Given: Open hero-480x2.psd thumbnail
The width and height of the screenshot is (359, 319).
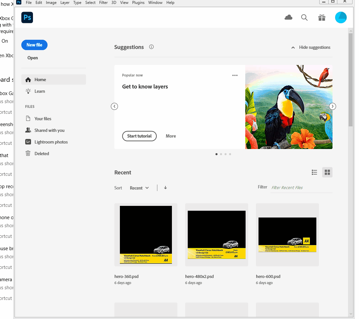Looking at the screenshot, I should (x=216, y=235).
